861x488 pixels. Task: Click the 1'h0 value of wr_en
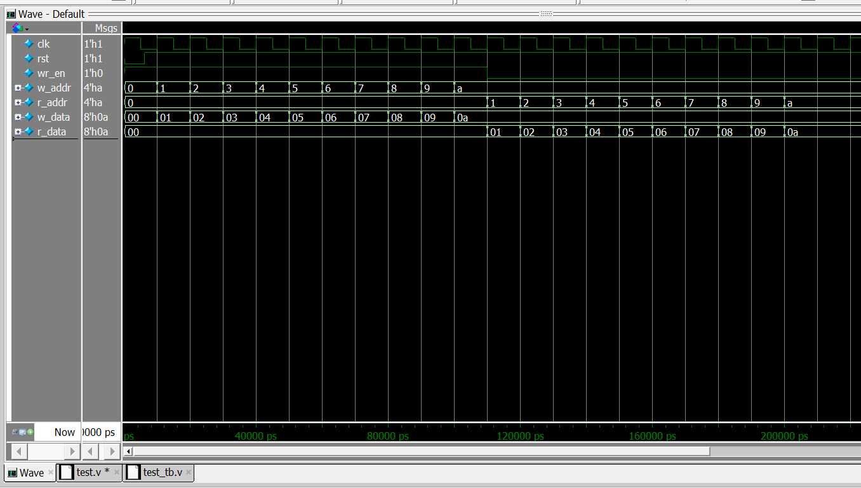click(x=93, y=73)
